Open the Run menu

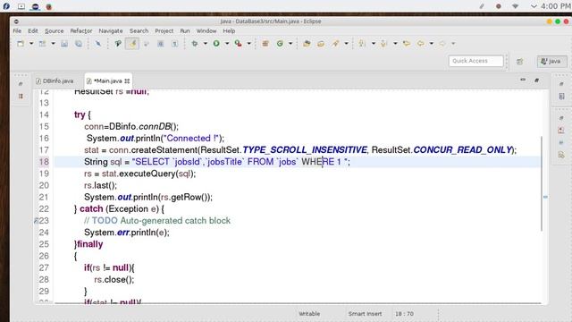point(185,31)
